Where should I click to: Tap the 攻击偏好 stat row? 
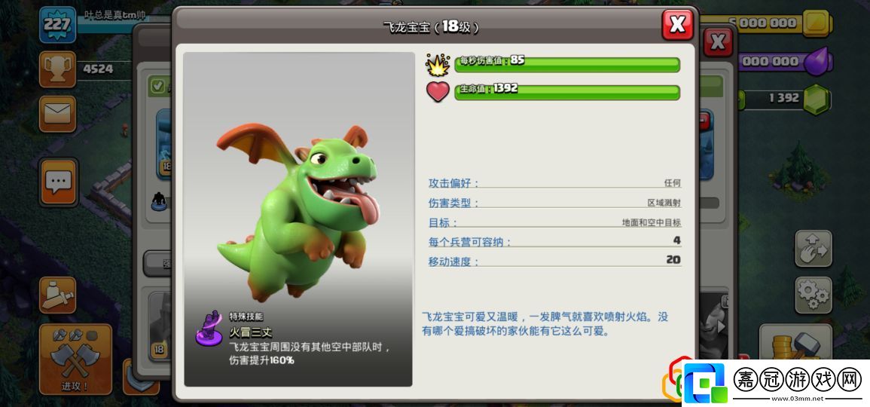point(554,183)
